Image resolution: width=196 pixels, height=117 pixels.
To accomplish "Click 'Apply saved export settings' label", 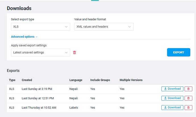I will click(x=29, y=45).
